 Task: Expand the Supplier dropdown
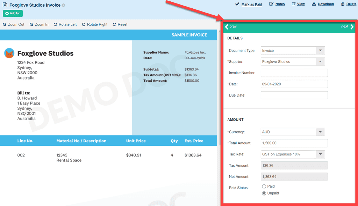coord(320,62)
